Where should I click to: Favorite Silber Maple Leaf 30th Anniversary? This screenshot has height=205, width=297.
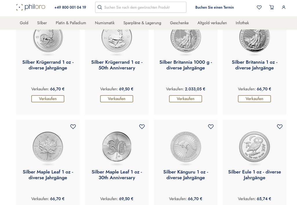[142, 127]
